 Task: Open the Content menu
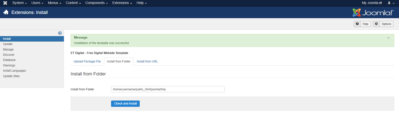[73, 3]
